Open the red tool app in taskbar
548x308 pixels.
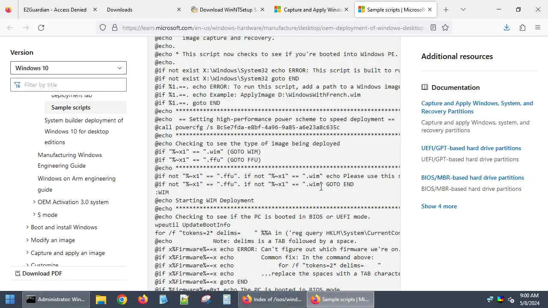click(205, 299)
